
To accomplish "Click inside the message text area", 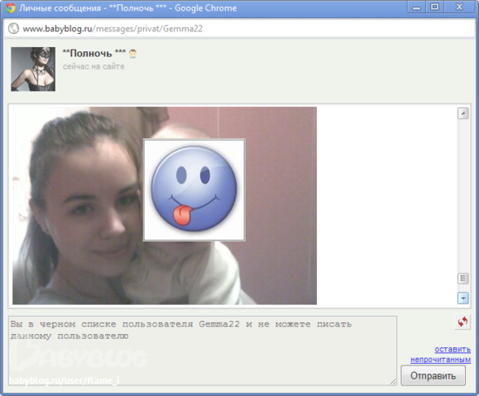I will [202, 351].
